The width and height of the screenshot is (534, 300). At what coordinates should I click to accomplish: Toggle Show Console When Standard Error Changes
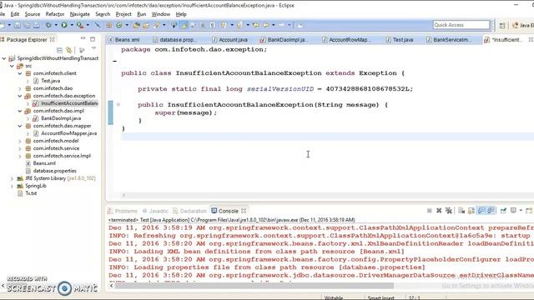[x=491, y=211]
